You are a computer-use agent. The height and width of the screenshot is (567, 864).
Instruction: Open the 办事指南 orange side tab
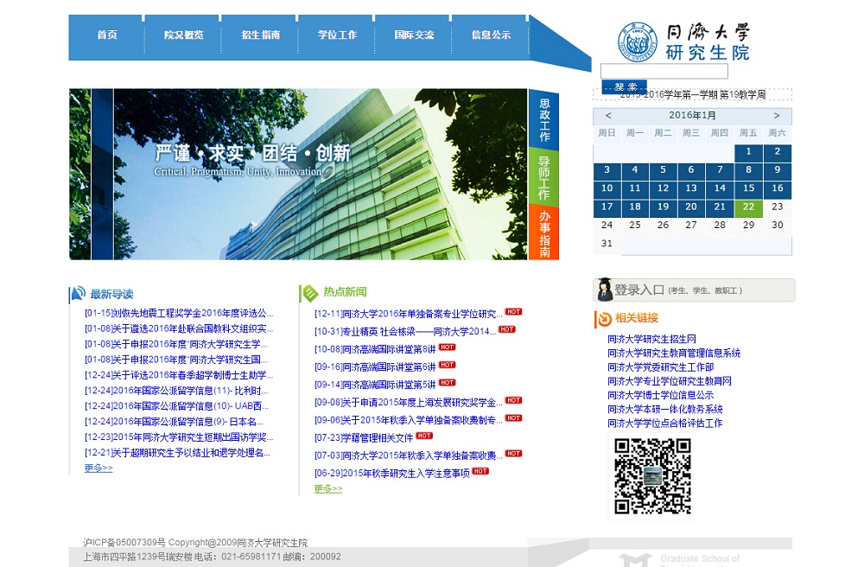point(543,233)
